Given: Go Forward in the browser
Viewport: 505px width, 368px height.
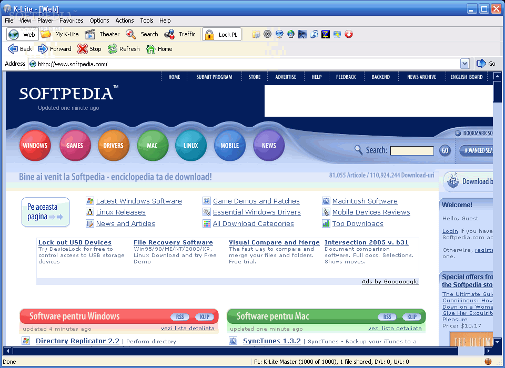Looking at the screenshot, I should pyautogui.click(x=55, y=49).
